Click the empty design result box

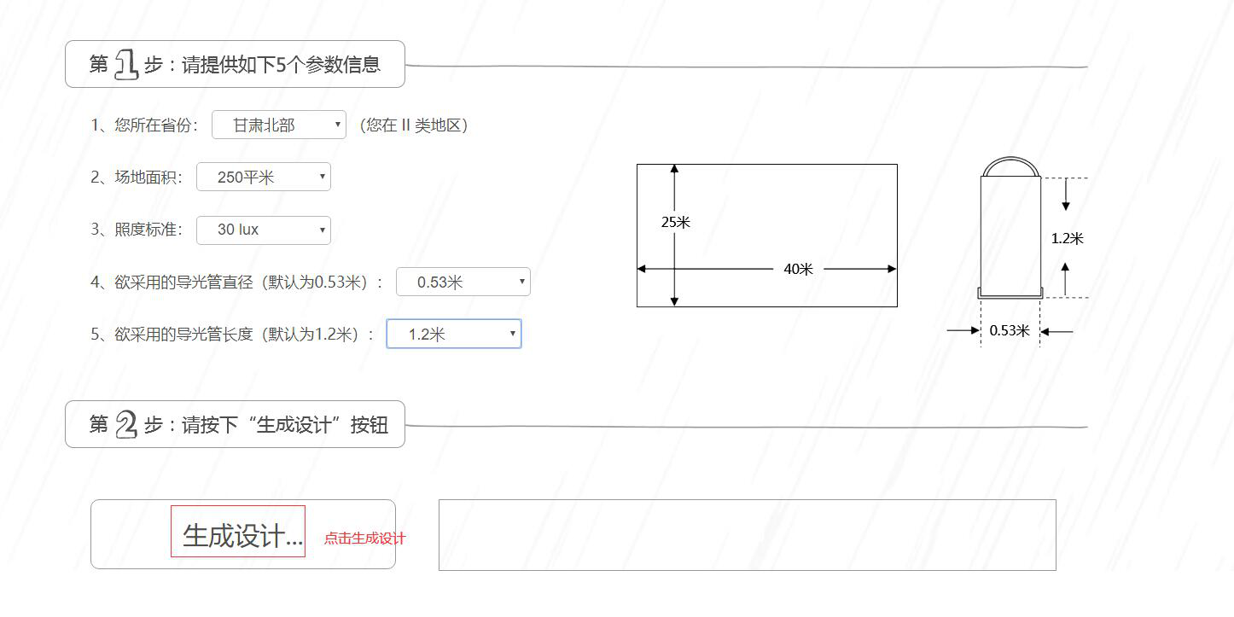point(747,535)
